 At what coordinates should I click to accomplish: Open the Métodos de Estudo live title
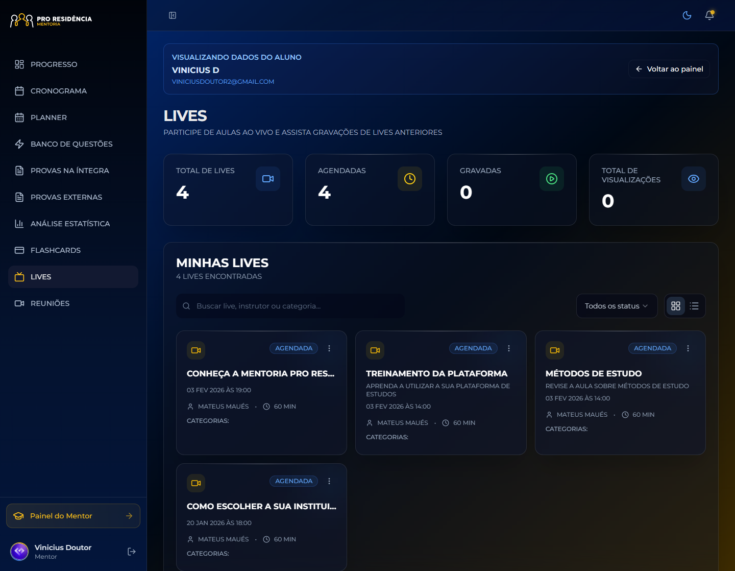594,374
